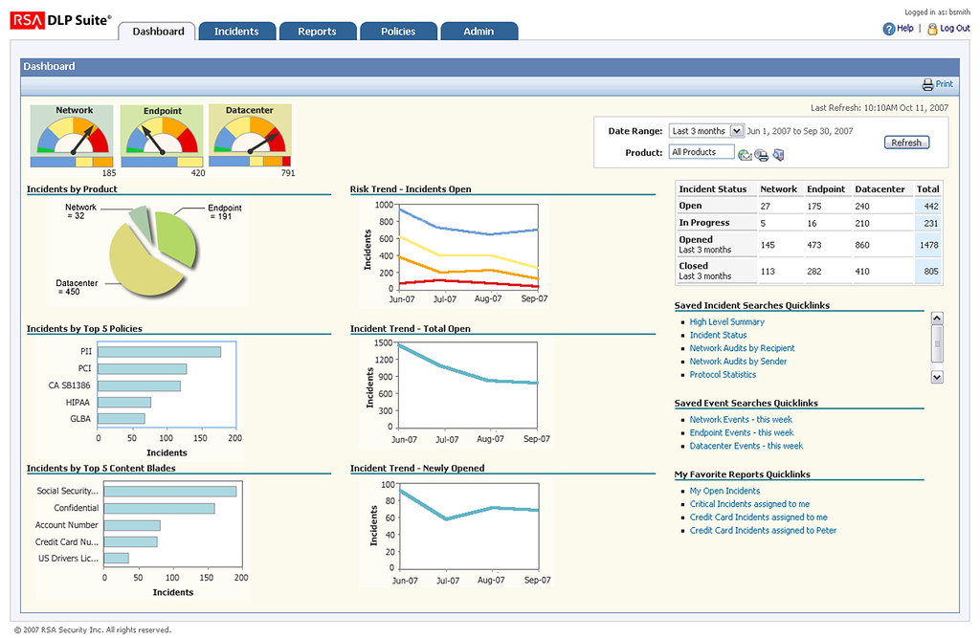980x638 pixels.
Task: Open the Policies tab
Action: [x=398, y=32]
